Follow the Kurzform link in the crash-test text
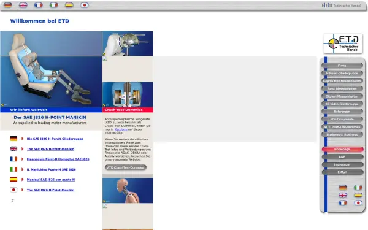Viewport: 368px width, 230px height. [121, 129]
